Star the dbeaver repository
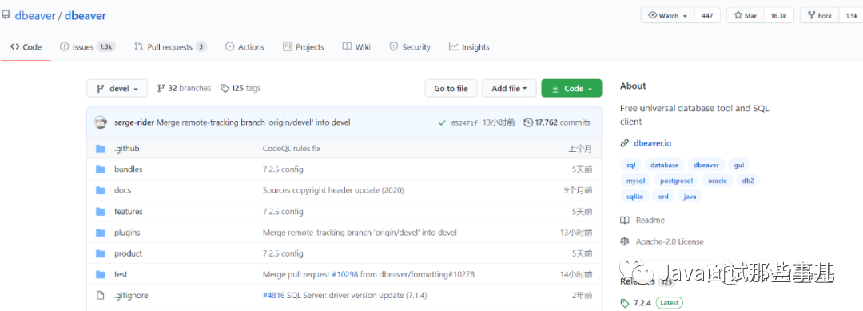 click(x=746, y=15)
